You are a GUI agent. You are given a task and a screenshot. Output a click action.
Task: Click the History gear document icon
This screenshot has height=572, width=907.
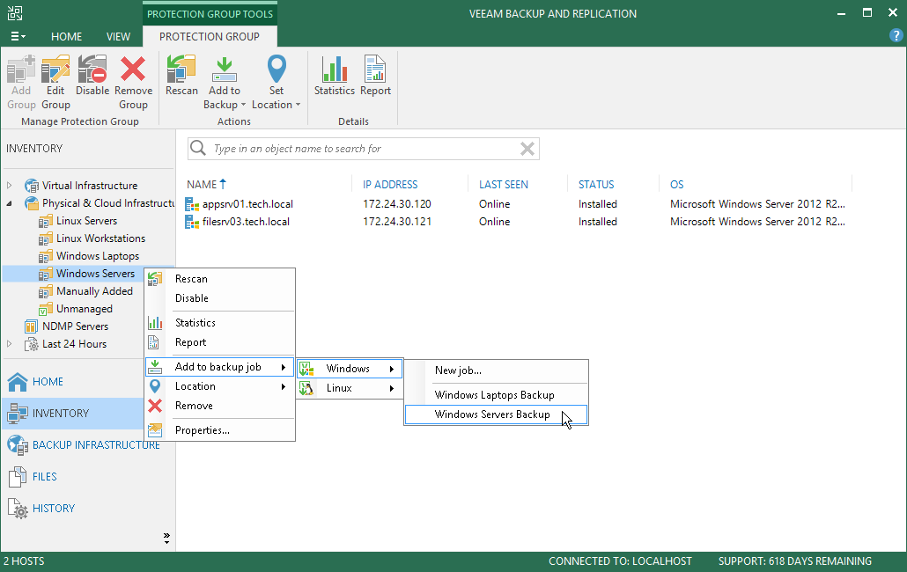pyautogui.click(x=18, y=509)
